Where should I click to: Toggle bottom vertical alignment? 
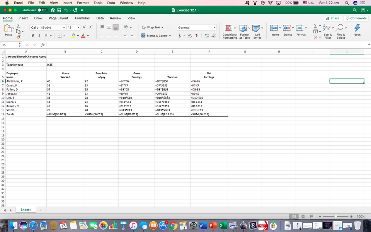(x=116, y=27)
